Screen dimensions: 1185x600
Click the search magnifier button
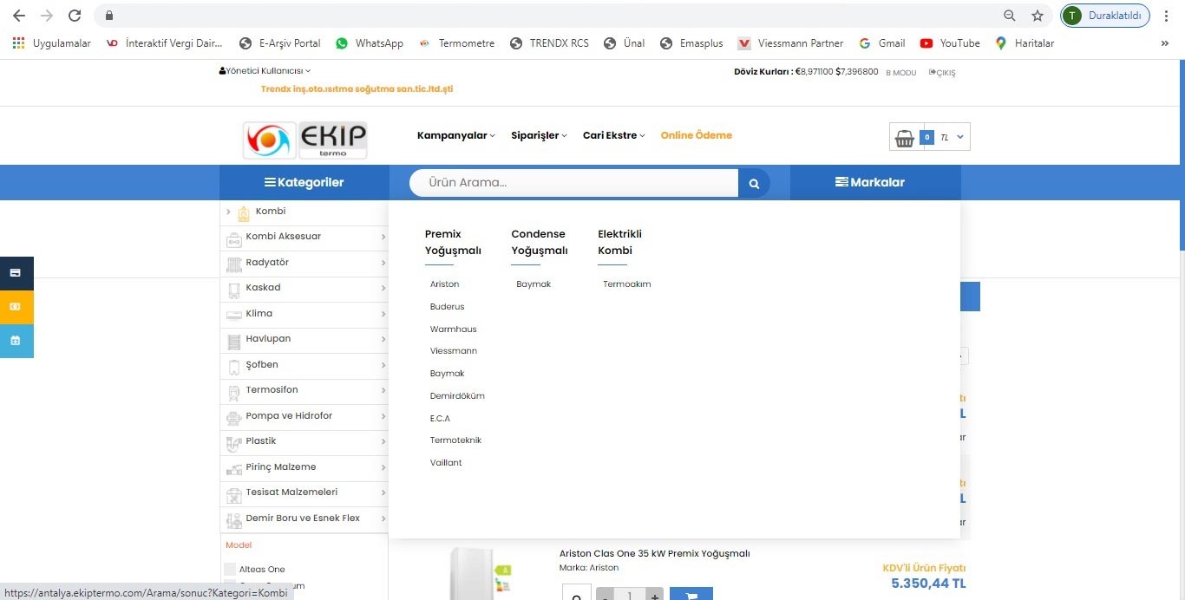(754, 183)
